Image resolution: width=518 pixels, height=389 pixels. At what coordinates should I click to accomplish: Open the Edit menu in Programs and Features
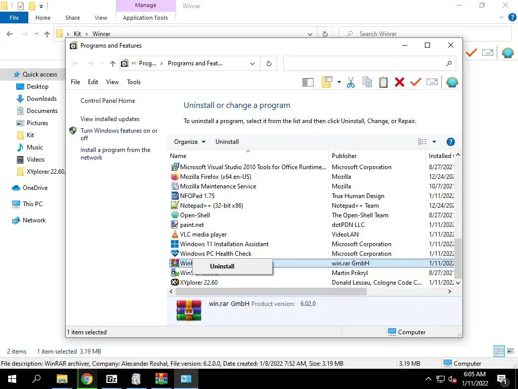click(93, 82)
